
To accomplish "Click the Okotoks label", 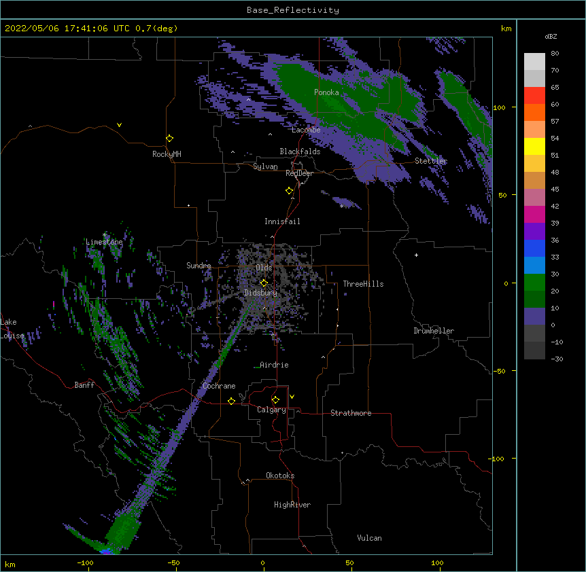I will [280, 476].
